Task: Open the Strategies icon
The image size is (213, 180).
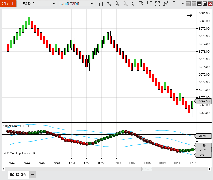Action: pos(174,4)
